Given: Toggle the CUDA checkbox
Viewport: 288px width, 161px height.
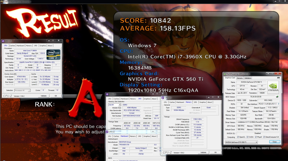Looking at the screenshot, I should pos(247,137).
